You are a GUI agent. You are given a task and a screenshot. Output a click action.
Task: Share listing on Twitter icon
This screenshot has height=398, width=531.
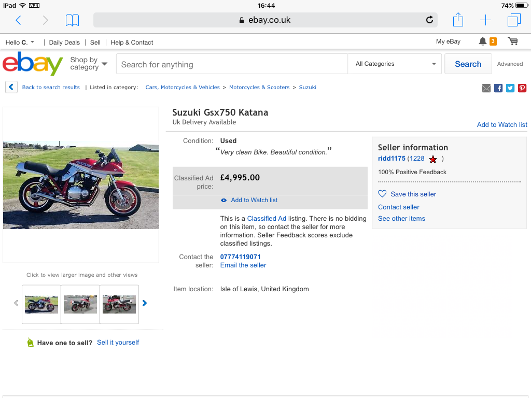click(510, 88)
